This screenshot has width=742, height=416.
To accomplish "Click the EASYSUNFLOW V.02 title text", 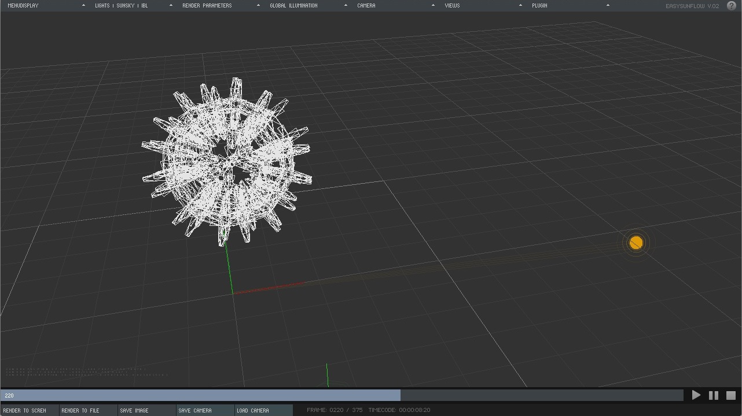I will (692, 6).
